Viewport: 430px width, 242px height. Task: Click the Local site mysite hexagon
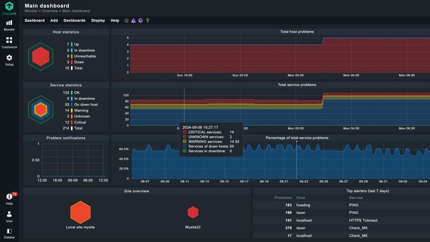pos(80,212)
